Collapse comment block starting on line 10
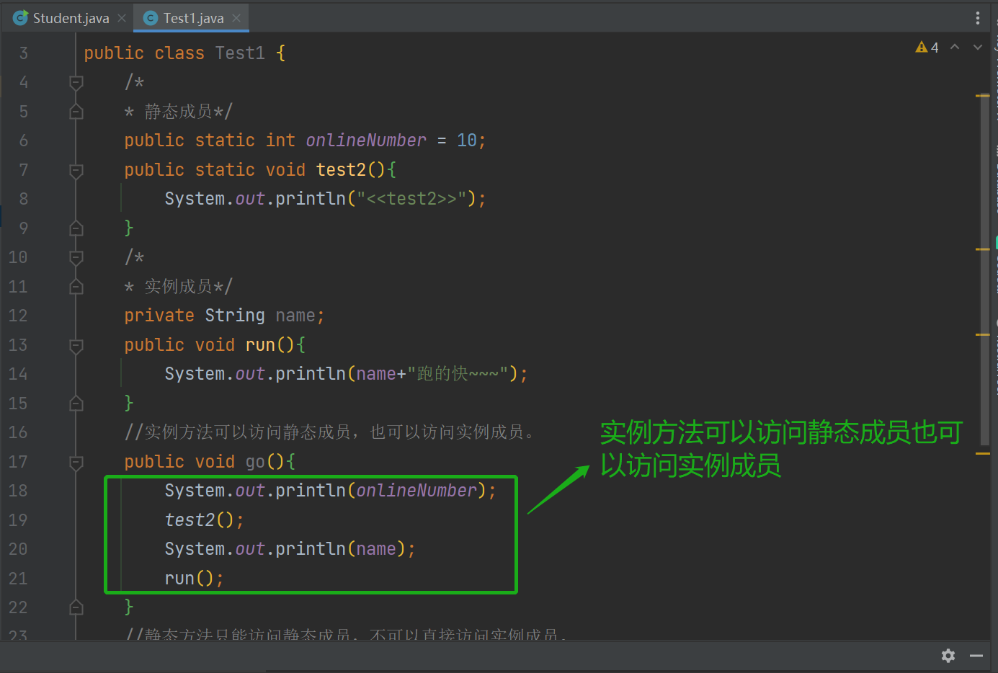 coord(76,257)
